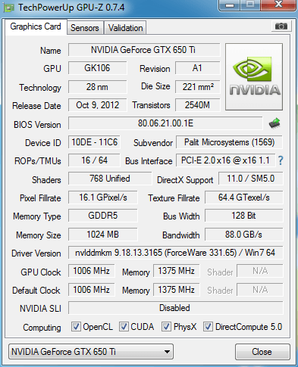Image resolution: width=298 pixels, height=367 pixels.
Task: Click the BIOS save chip icon
Action: coord(274,123)
